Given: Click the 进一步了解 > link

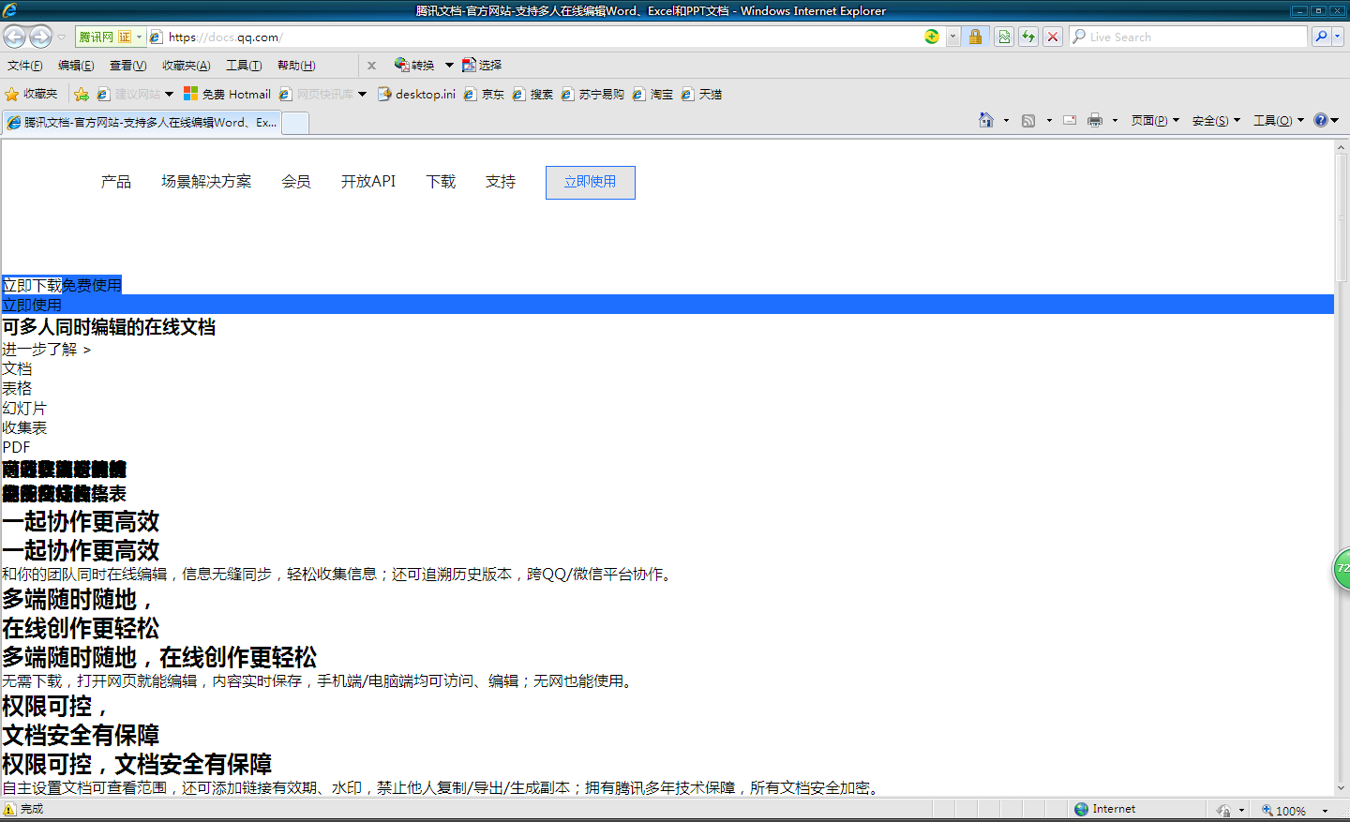Looking at the screenshot, I should 47,350.
